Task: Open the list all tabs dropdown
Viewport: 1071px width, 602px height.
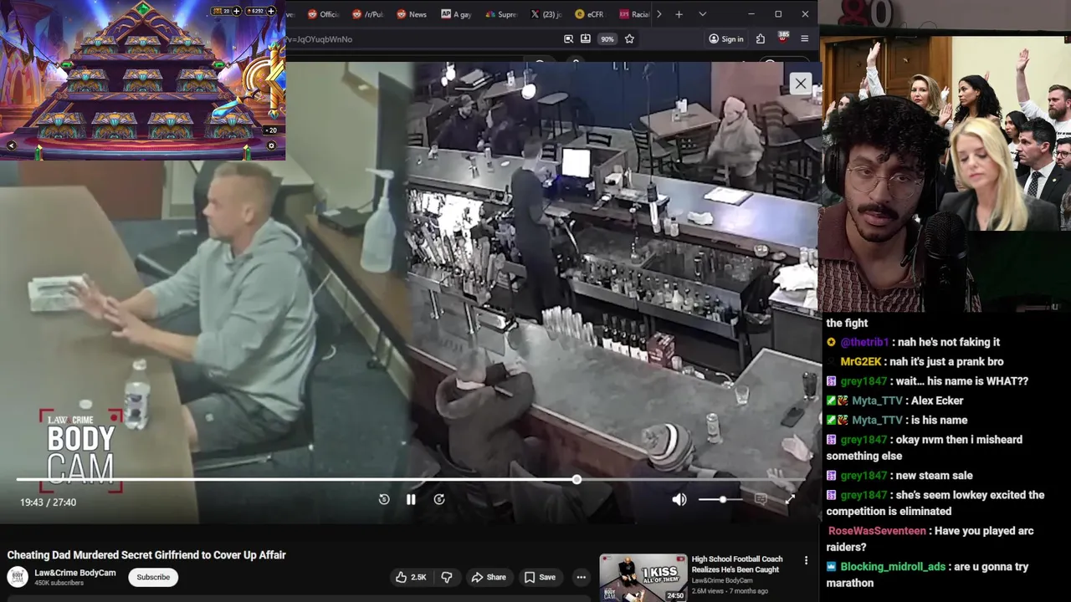Action: (702, 14)
